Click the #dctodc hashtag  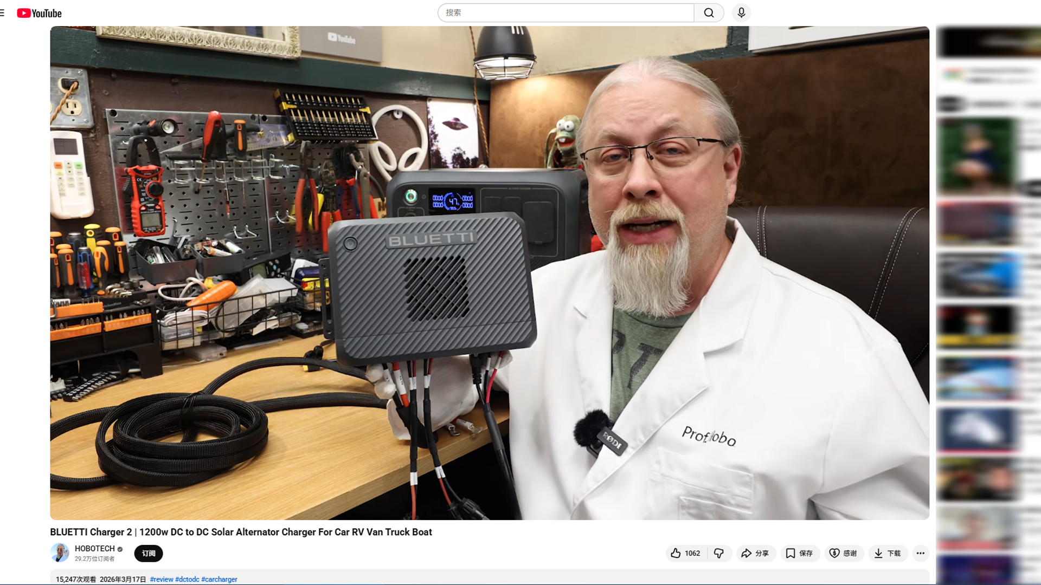point(187,579)
